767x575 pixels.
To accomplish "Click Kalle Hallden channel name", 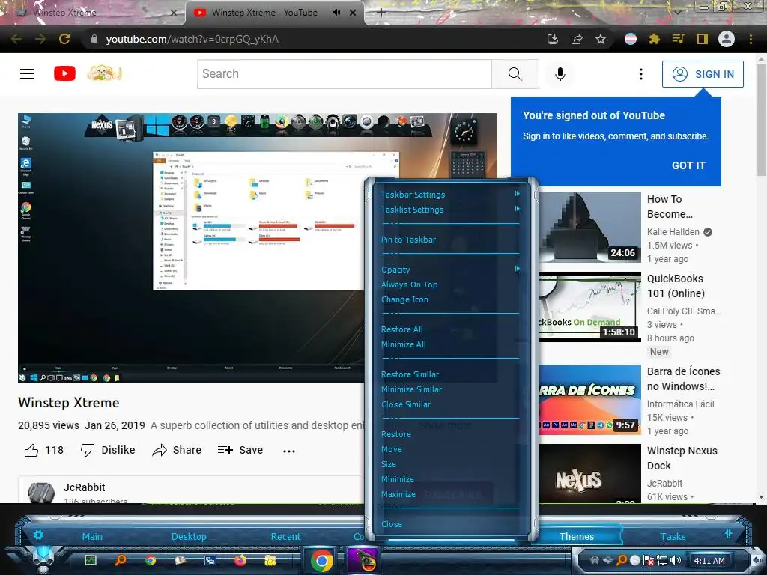I will point(673,232).
